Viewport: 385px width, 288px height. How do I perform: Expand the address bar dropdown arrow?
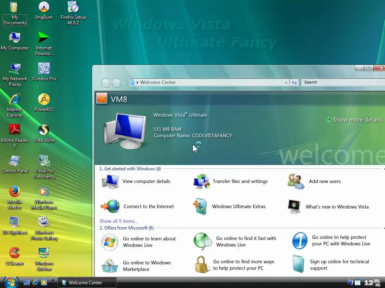click(286, 82)
